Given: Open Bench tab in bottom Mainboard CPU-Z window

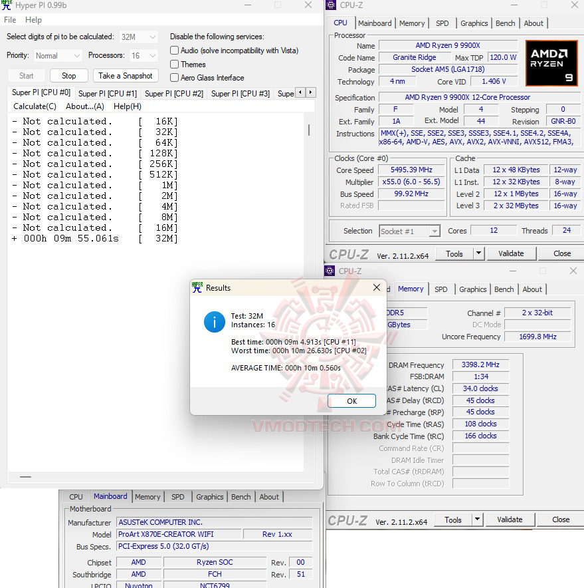Looking at the screenshot, I should point(241,497).
